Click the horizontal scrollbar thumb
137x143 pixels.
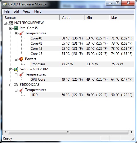[x=68, y=132]
